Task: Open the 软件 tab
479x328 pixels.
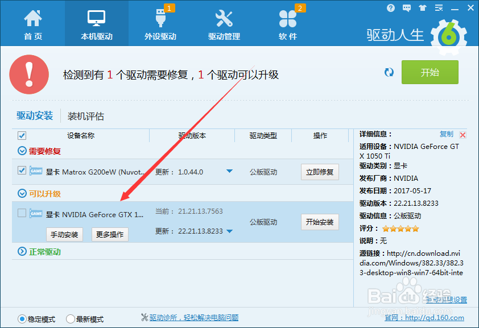Action: coord(288,24)
